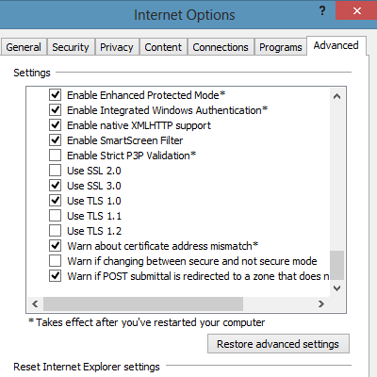Click the 'Reset Internet Explorer settings' heading
The width and height of the screenshot is (377, 377).
[x=87, y=367]
